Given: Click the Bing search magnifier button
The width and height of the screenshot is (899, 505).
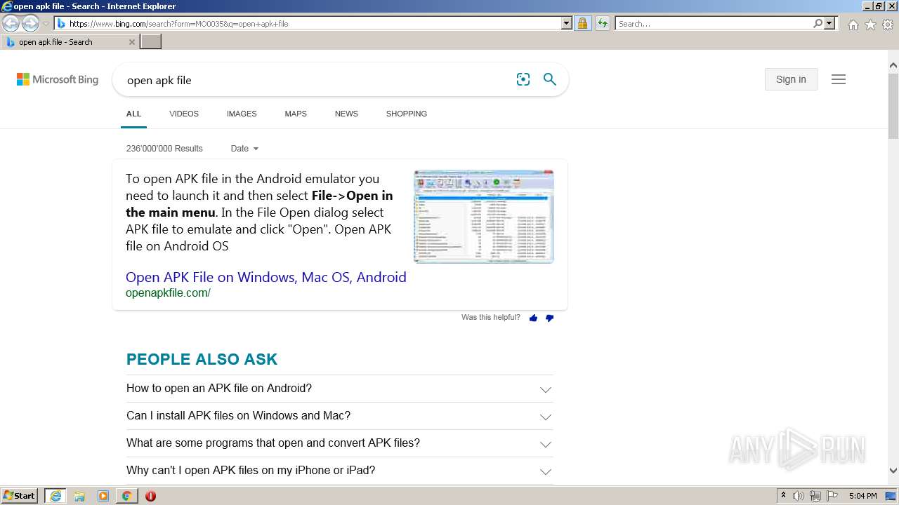Looking at the screenshot, I should click(x=550, y=80).
